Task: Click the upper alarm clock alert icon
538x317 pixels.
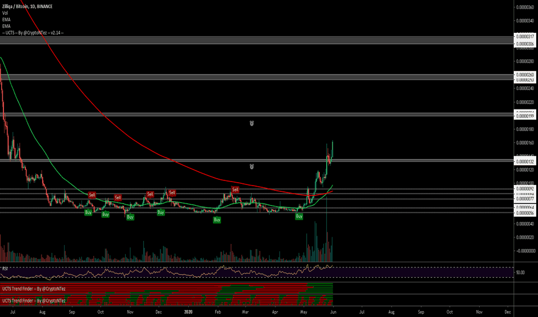Action: pos(252,123)
